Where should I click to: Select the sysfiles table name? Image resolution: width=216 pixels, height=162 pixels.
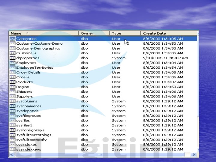pyautogui.click(x=23, y=121)
